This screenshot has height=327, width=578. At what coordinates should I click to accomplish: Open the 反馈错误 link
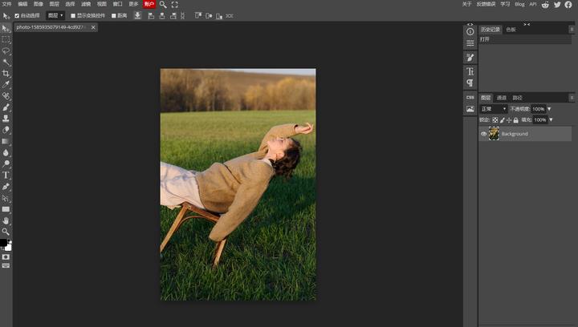[486, 4]
